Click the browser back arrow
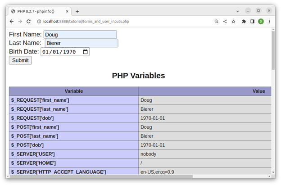The image size is (281, 185). coord(12,21)
